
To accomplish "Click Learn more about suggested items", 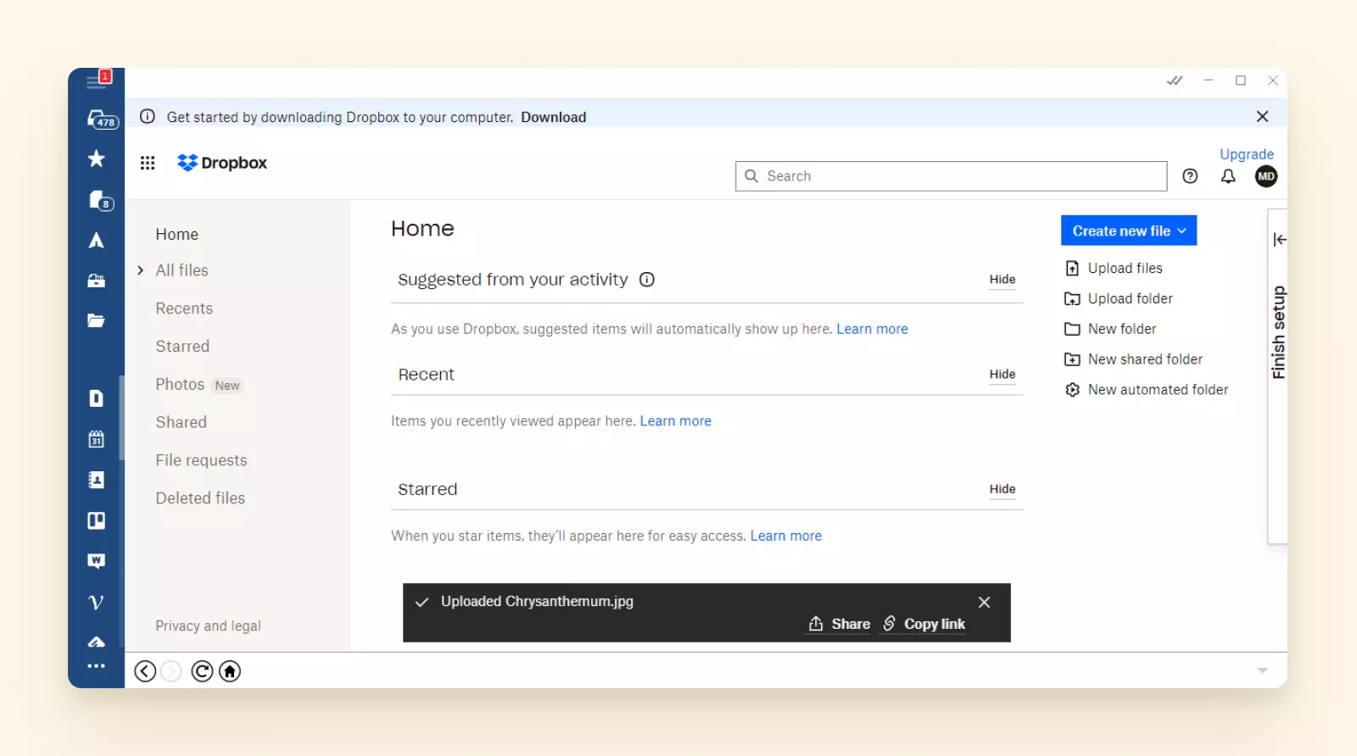I will click(x=872, y=329).
